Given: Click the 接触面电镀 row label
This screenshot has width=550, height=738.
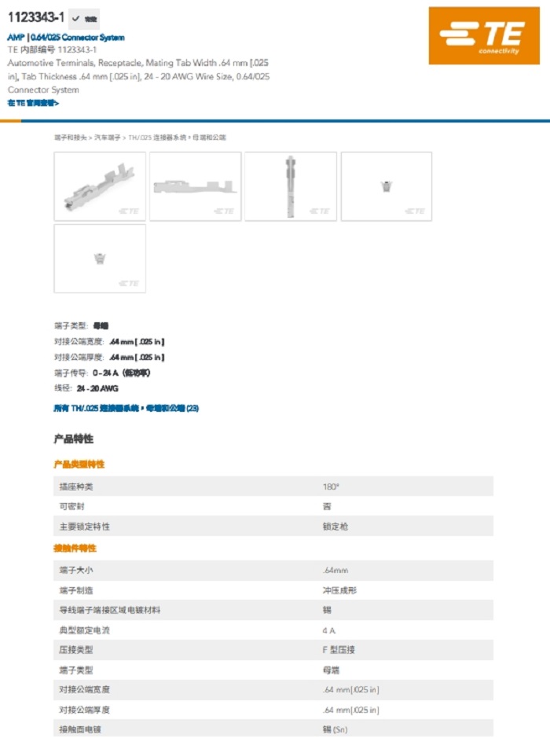Looking at the screenshot, I should click(80, 729).
